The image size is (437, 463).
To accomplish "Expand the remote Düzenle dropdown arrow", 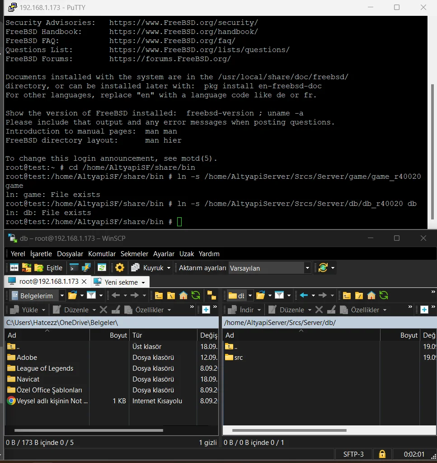I will 310,310.
